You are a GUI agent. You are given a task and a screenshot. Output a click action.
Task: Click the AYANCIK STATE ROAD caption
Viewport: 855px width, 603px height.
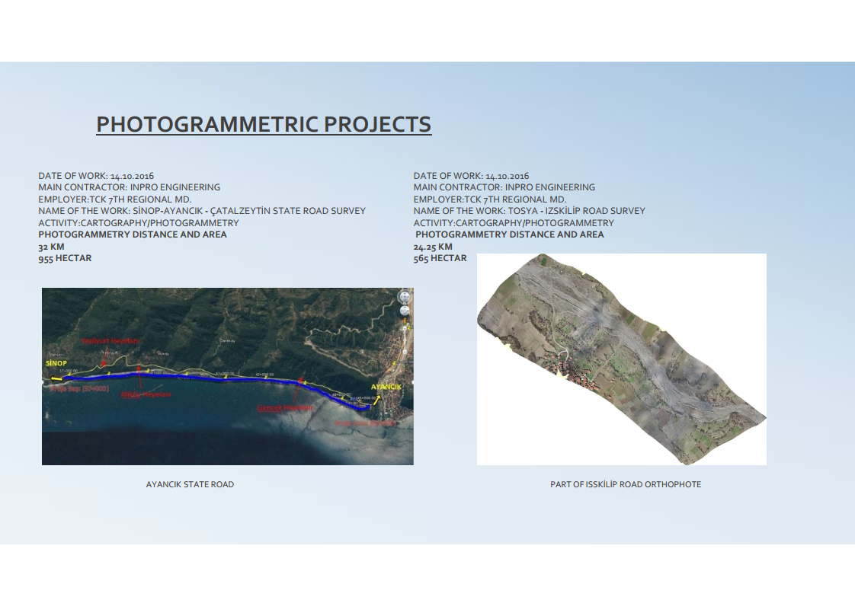(190, 484)
